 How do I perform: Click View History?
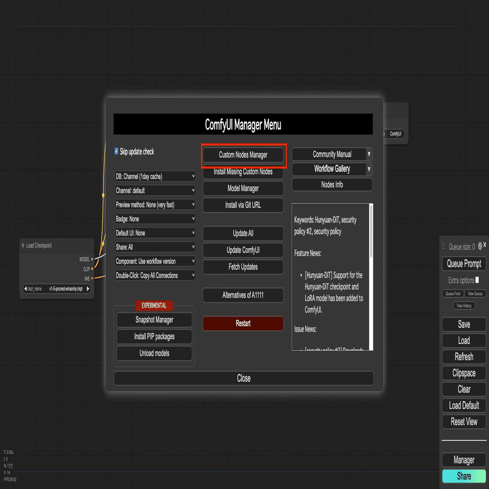click(x=464, y=306)
